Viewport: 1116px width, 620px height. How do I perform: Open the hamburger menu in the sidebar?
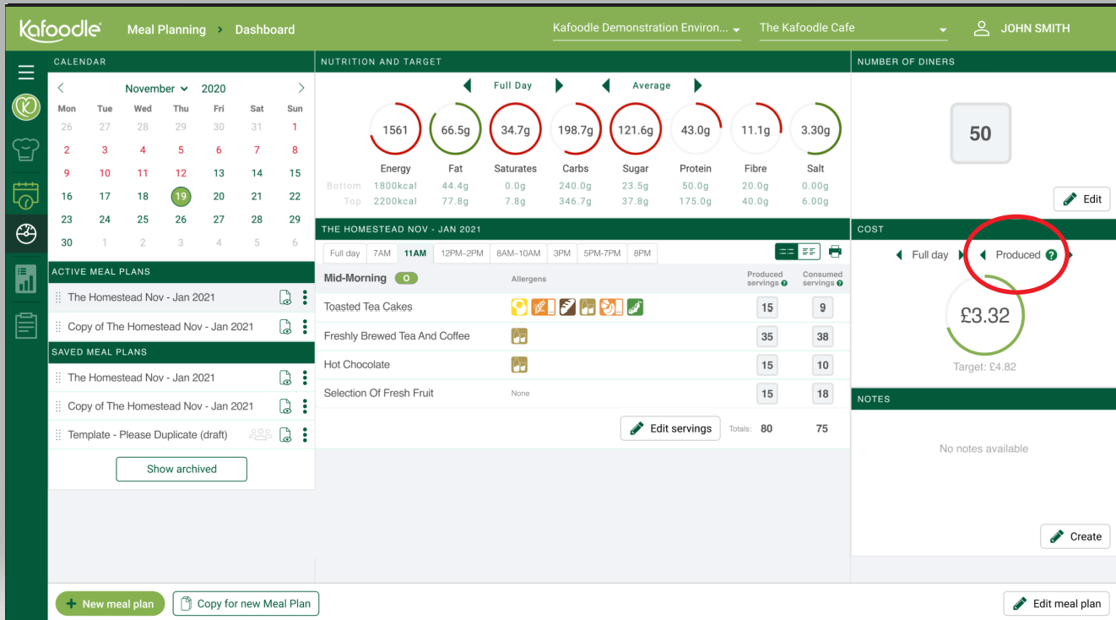click(26, 73)
